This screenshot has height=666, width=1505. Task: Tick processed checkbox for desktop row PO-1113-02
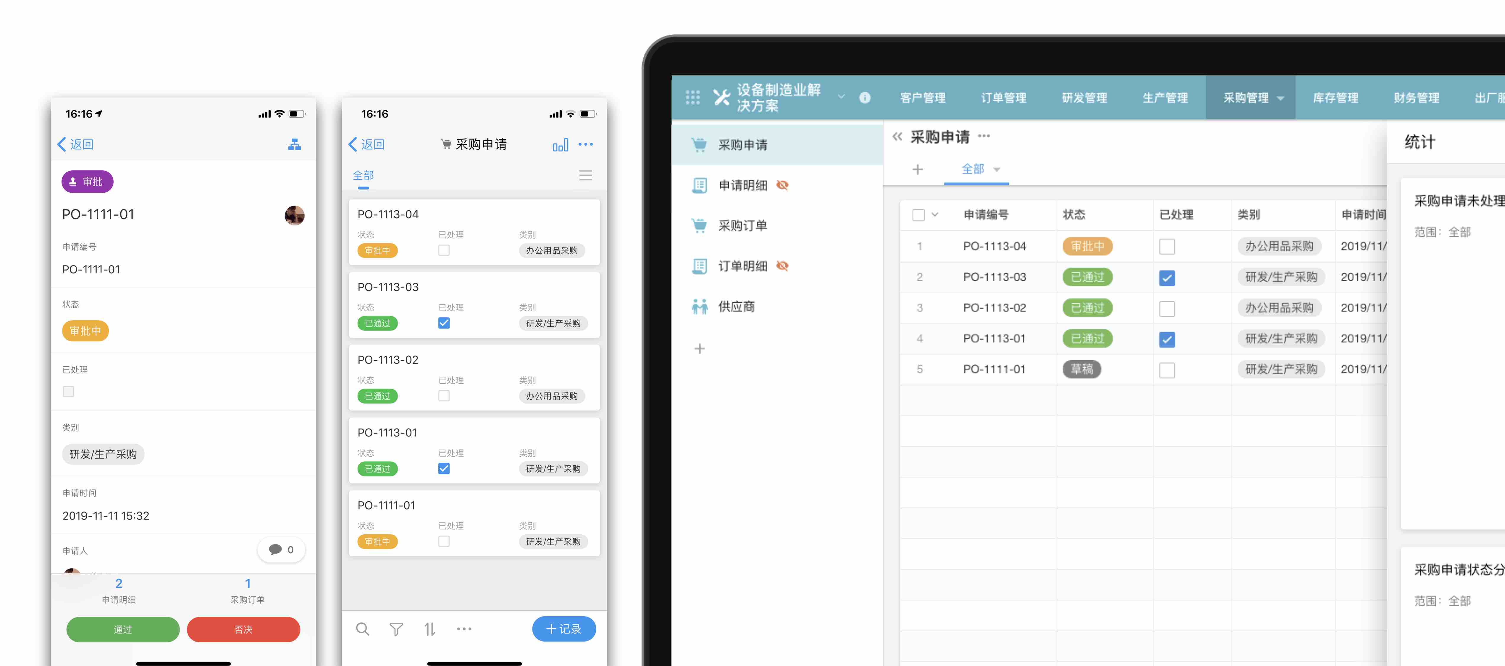tap(1167, 308)
